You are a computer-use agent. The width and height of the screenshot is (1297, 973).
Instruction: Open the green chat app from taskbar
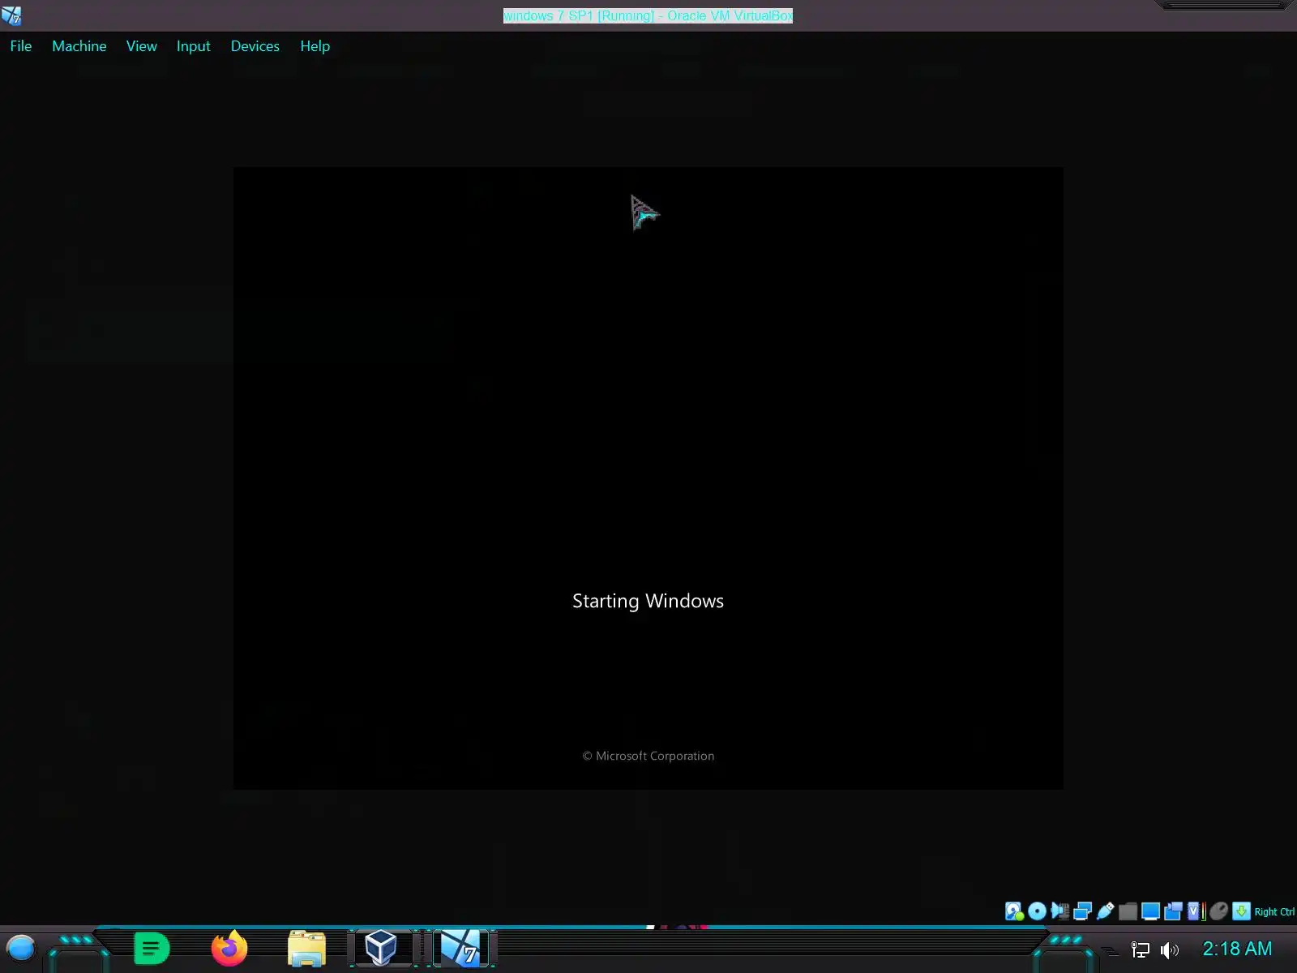click(x=152, y=948)
